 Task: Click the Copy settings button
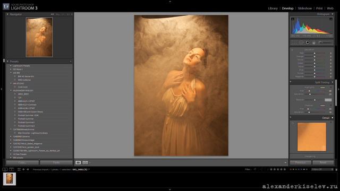[x=22, y=162]
